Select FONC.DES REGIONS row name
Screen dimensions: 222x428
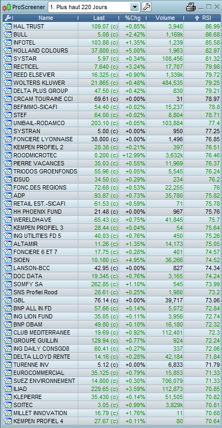[x=40, y=187]
